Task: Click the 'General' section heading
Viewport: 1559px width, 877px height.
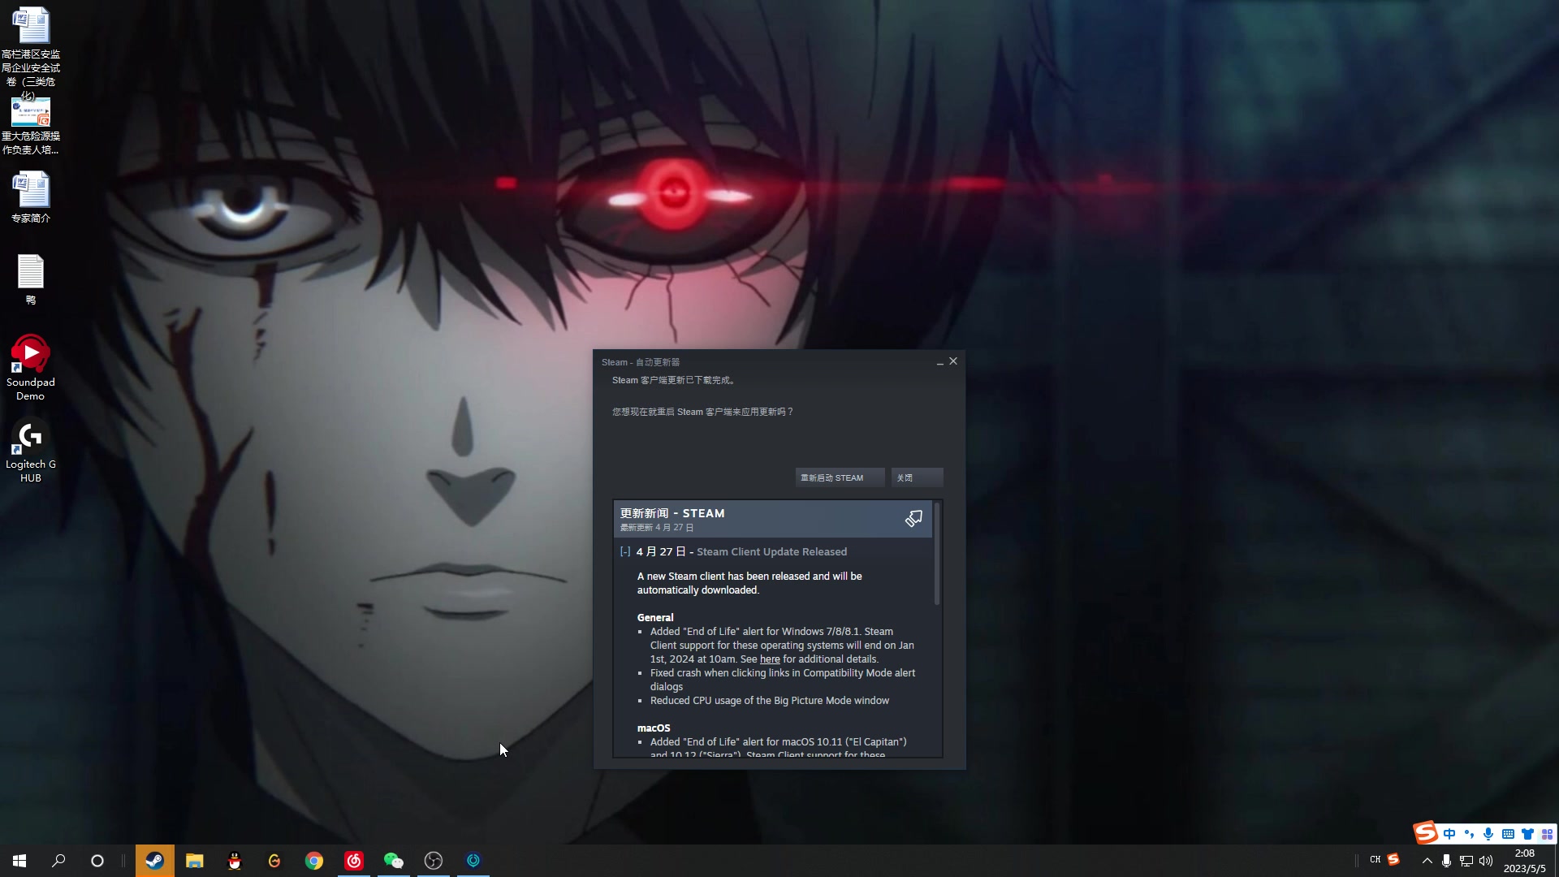Action: [x=655, y=617]
